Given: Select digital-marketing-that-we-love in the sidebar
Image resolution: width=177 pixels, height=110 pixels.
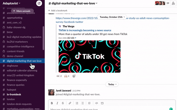Looking at the screenshot, I should coord(22,61).
